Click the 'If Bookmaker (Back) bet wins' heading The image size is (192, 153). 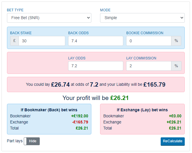[x=49, y=110]
